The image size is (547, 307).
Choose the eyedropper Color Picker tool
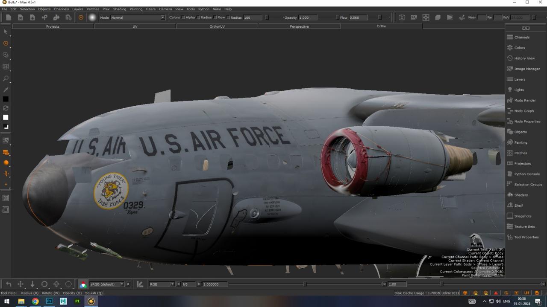coord(6,90)
